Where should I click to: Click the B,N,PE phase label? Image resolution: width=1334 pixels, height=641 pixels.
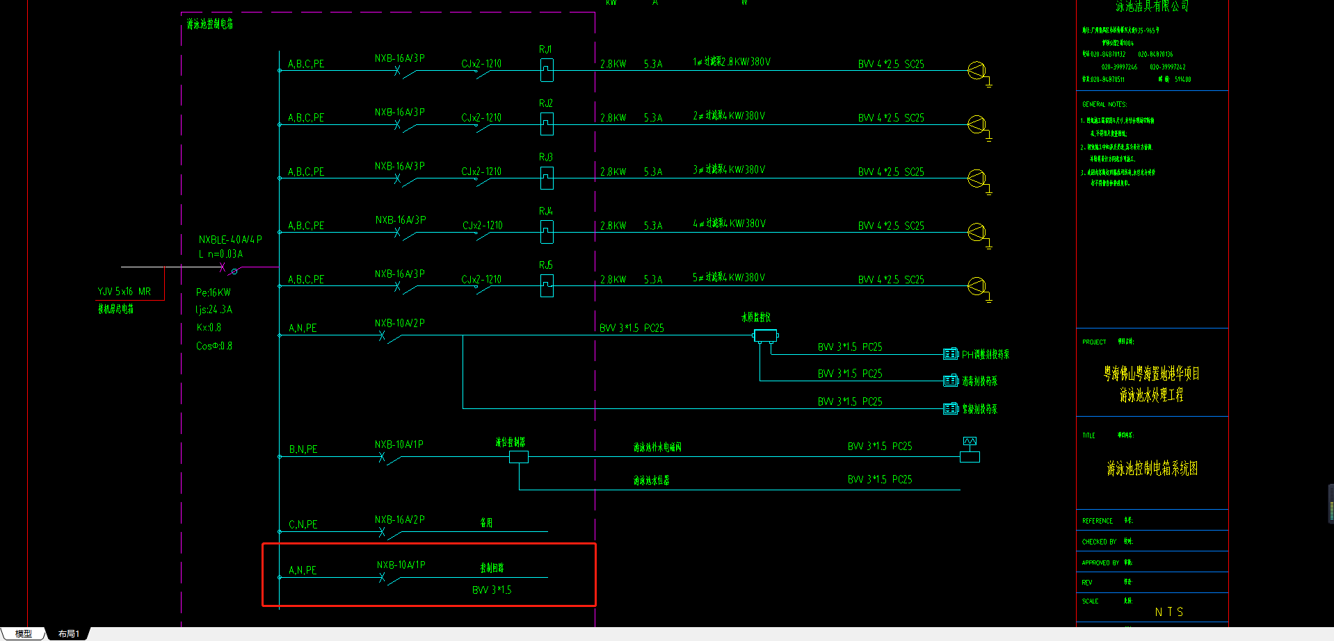coord(303,449)
